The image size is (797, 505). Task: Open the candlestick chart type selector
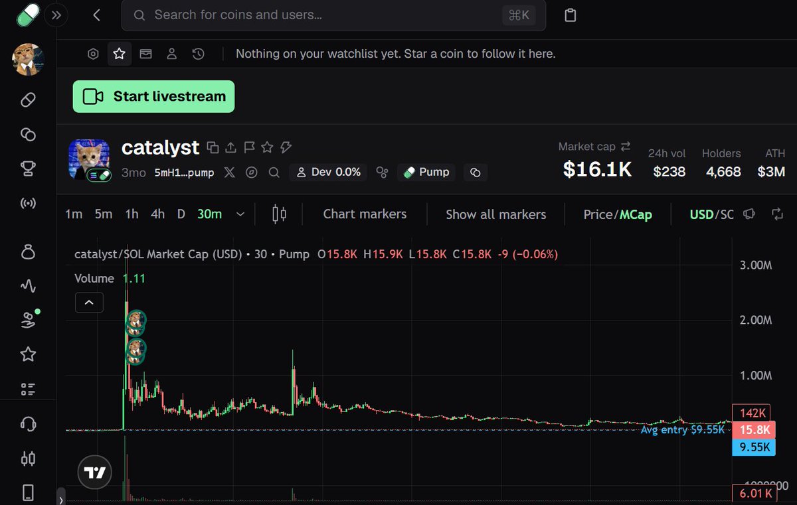pos(280,214)
